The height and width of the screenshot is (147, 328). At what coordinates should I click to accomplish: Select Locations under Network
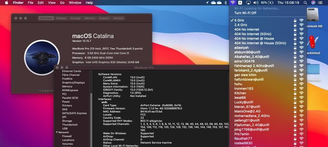tap(68, 140)
